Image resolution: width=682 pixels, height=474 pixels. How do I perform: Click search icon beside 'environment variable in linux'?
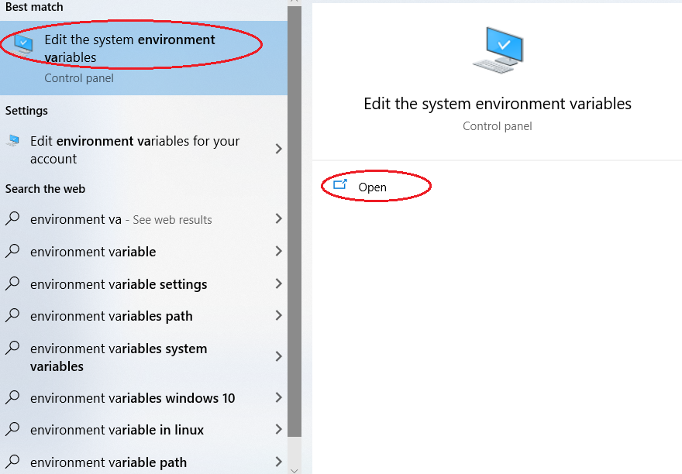pyautogui.click(x=12, y=429)
